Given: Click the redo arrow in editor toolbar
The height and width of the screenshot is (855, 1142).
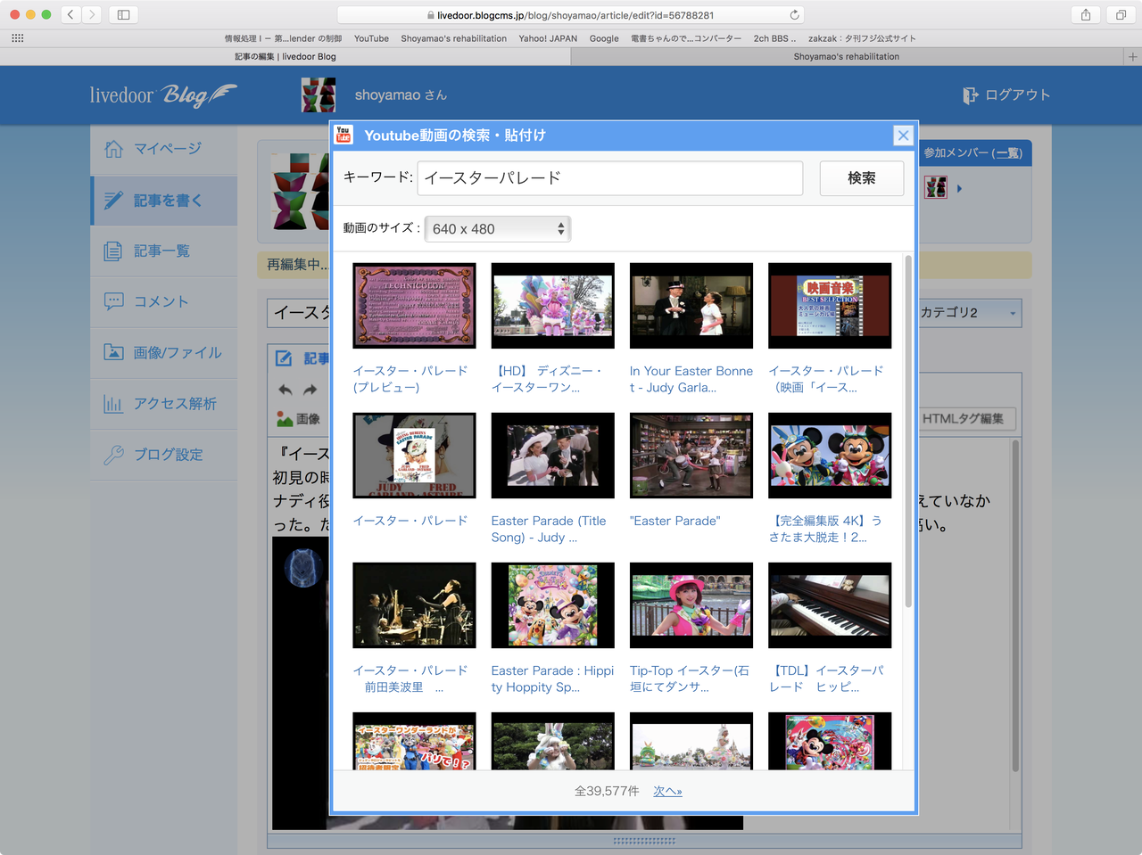Looking at the screenshot, I should click(x=310, y=390).
